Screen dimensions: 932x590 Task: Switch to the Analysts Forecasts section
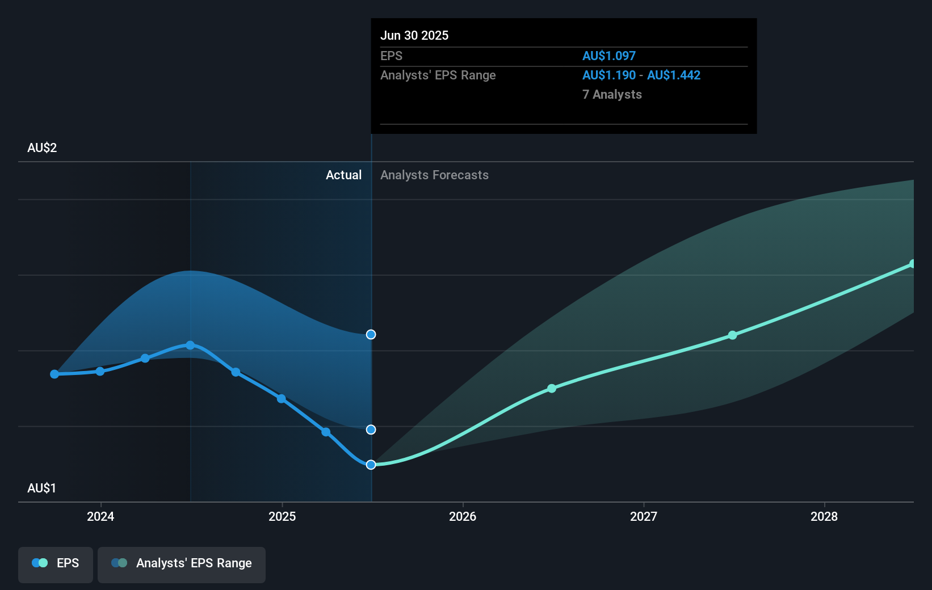(434, 175)
